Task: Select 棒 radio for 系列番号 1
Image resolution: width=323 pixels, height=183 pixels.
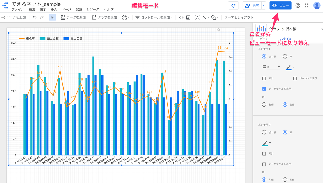Action: pos(285,57)
